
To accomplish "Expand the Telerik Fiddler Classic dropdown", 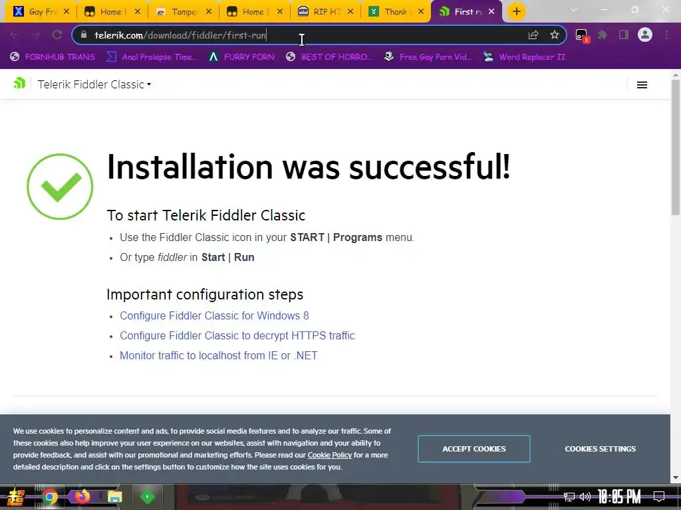I will (x=94, y=84).
